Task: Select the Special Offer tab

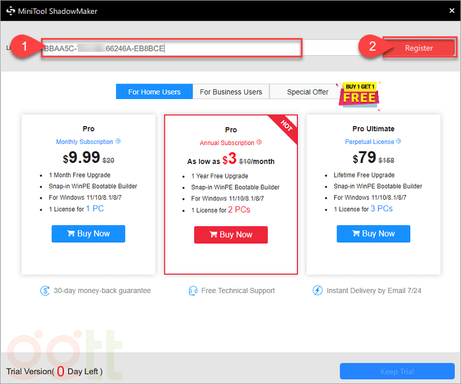Action: coord(308,92)
